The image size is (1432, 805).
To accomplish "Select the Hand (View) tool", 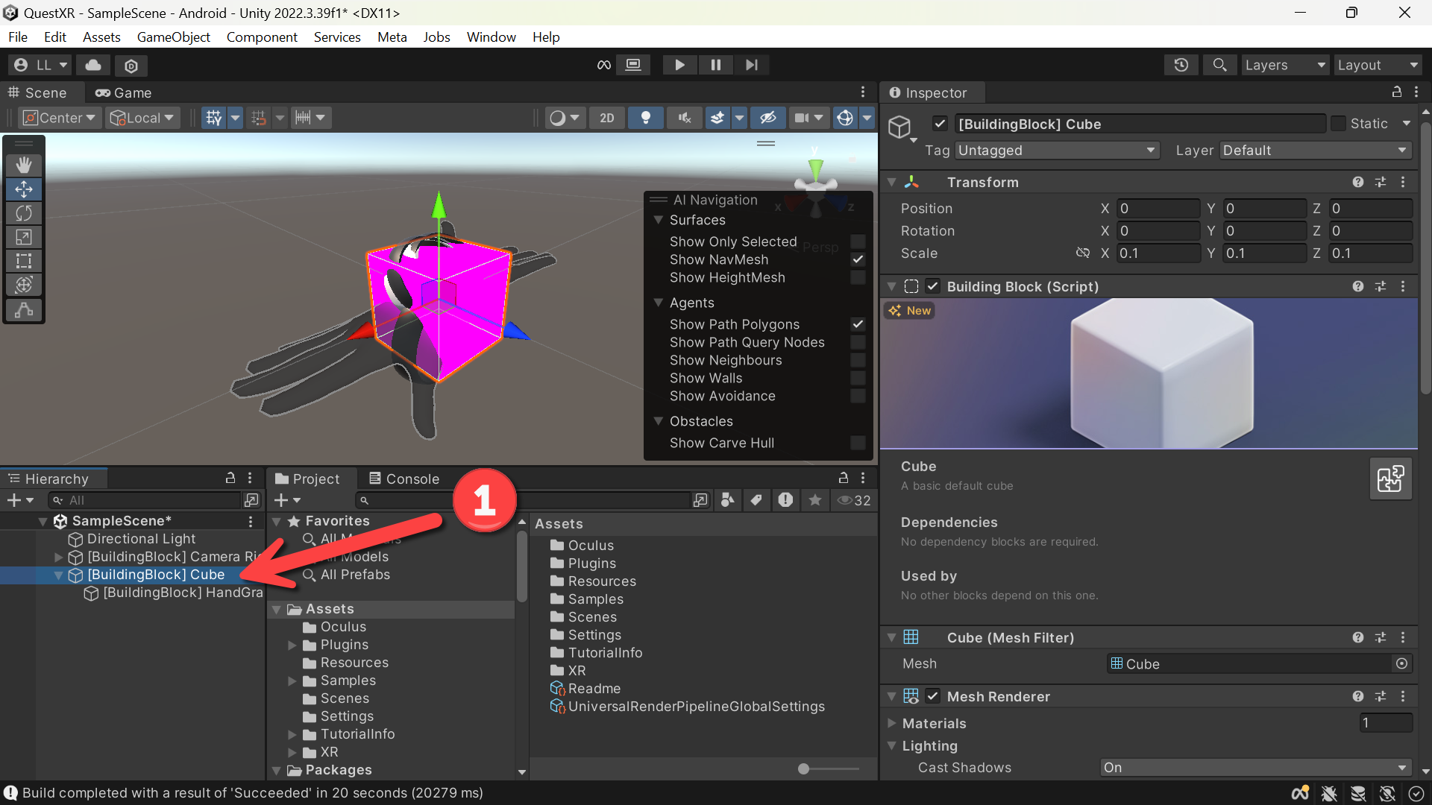I will click(24, 165).
